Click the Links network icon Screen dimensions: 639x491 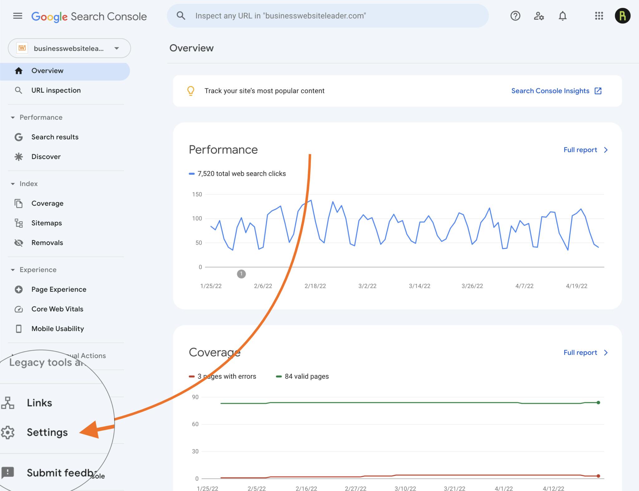pyautogui.click(x=8, y=403)
